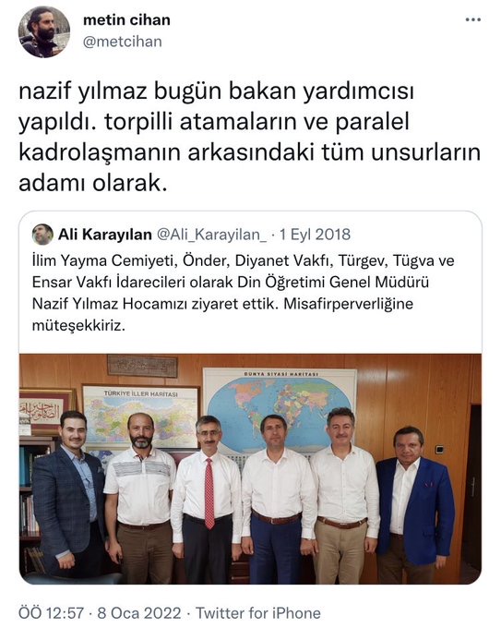View the tweet timestamp ÖÖ 12:57

tap(52, 613)
